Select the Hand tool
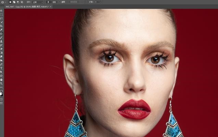This screenshot has height=137, width=218. coord(1,80)
